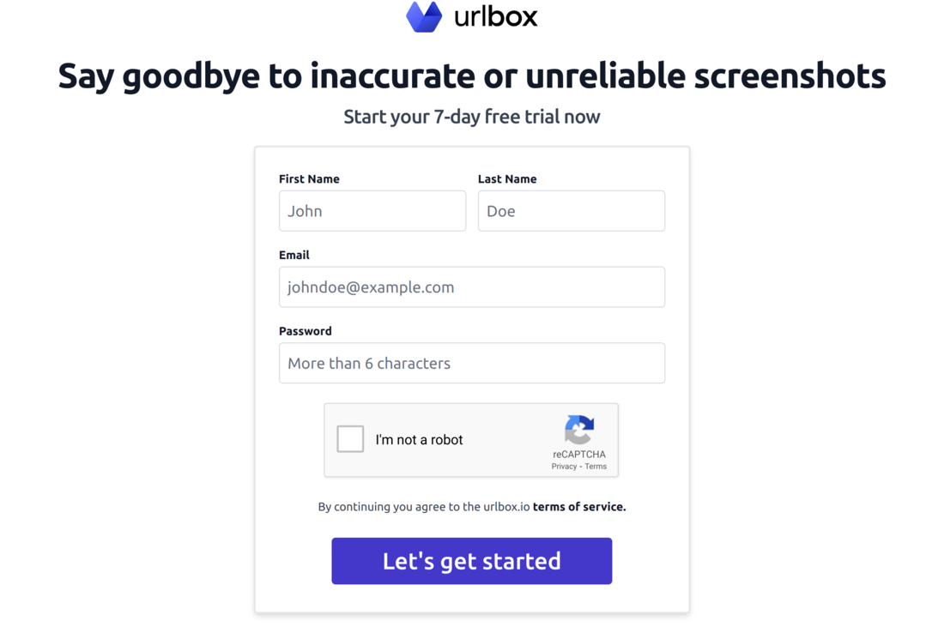Click the "Last Name" field label
The width and height of the screenshot is (926, 627).
507,179
